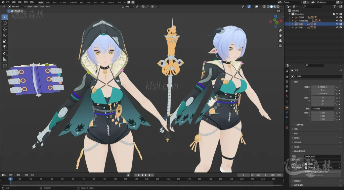
Task: Toggle camera view with the camera icon
Action: pos(280,41)
